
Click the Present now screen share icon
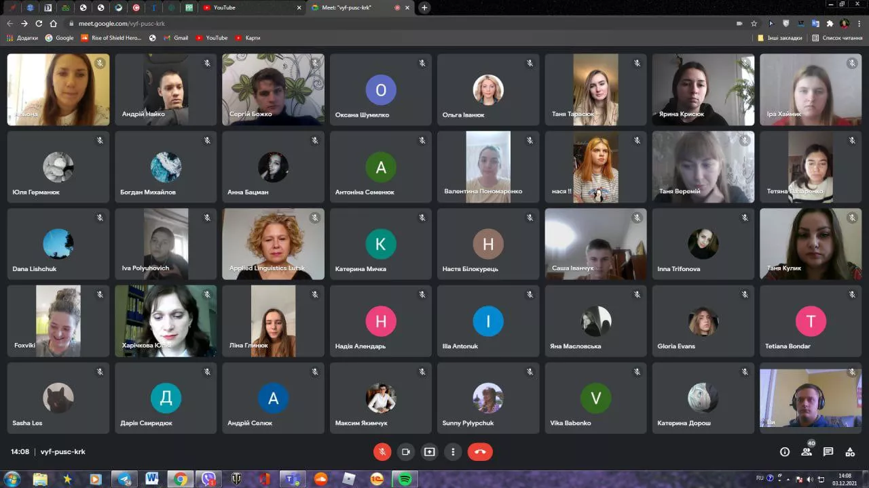pos(429,452)
